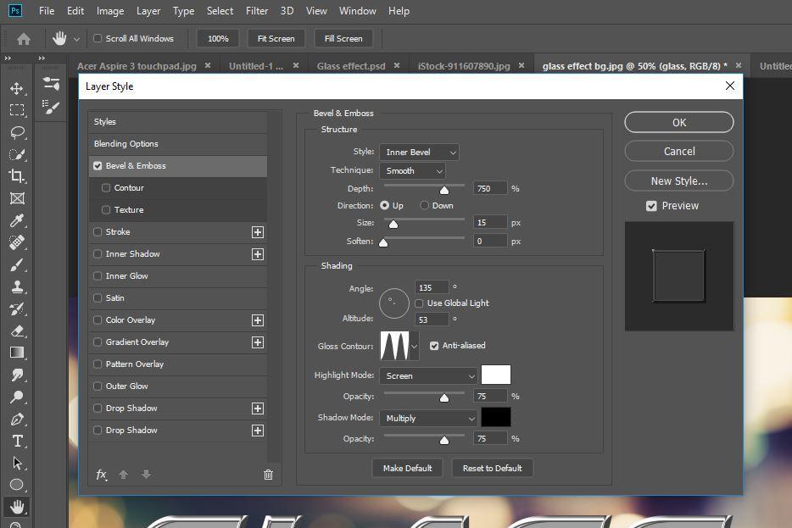Uncheck the Bevel & Emboss effect
The height and width of the screenshot is (528, 792).
pos(98,165)
